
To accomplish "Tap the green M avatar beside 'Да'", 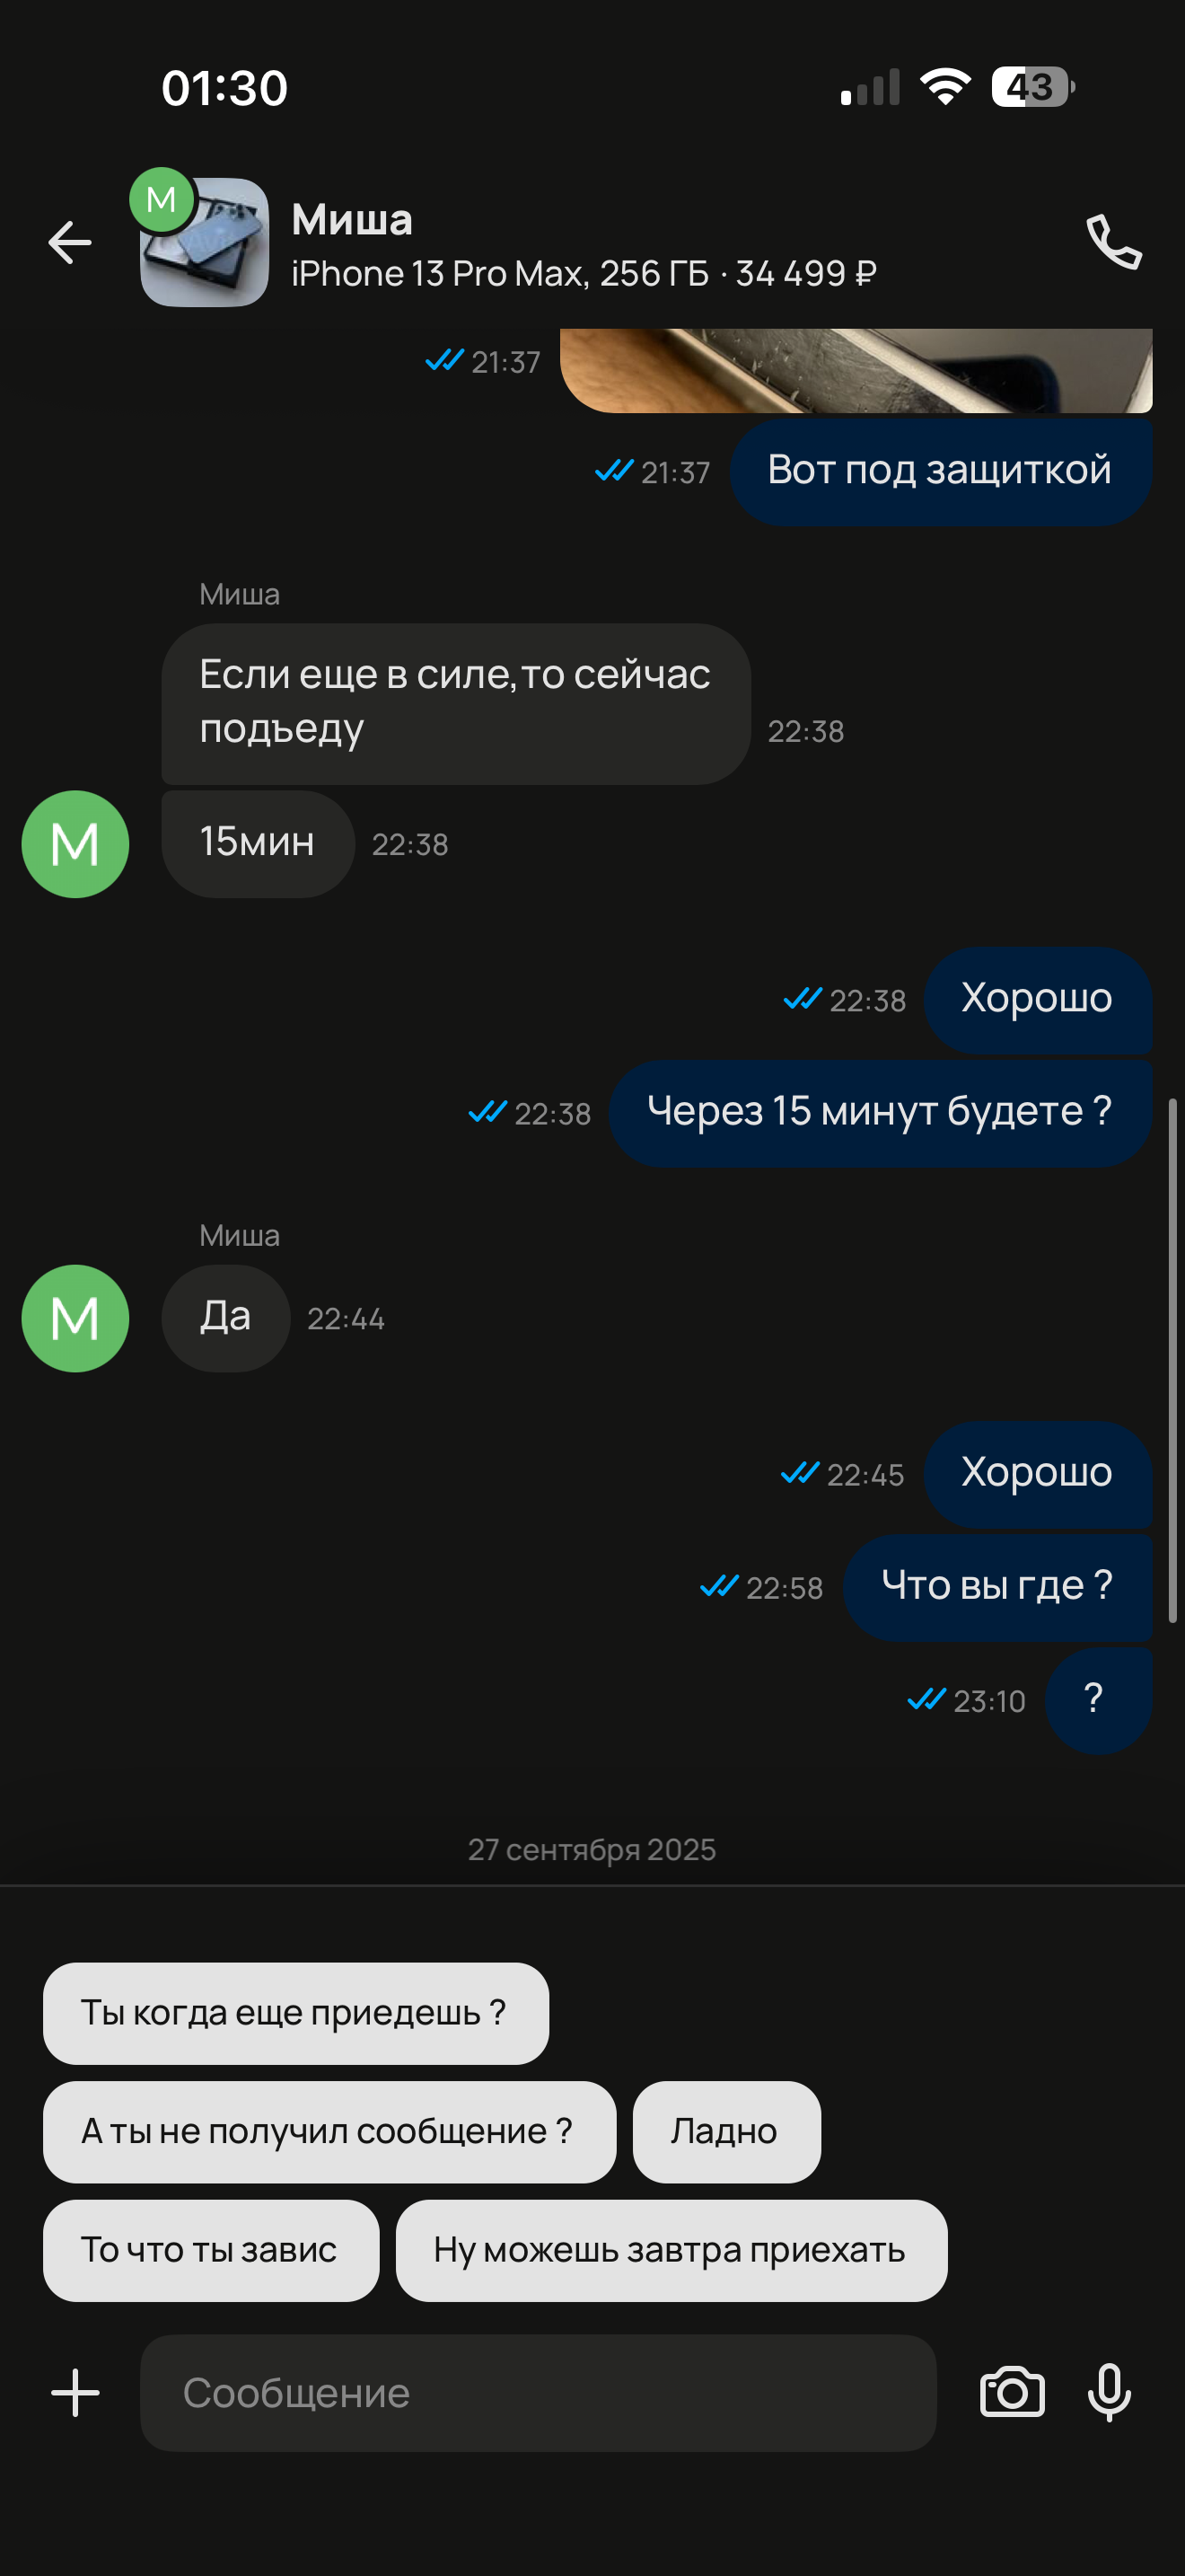I will [75, 1318].
